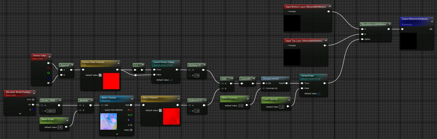Collapse the Input Bottom Layer preview
This screenshot has height=139, width=437.
330,6
